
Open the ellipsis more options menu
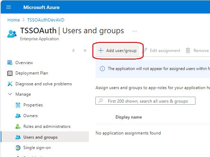[x=134, y=31]
